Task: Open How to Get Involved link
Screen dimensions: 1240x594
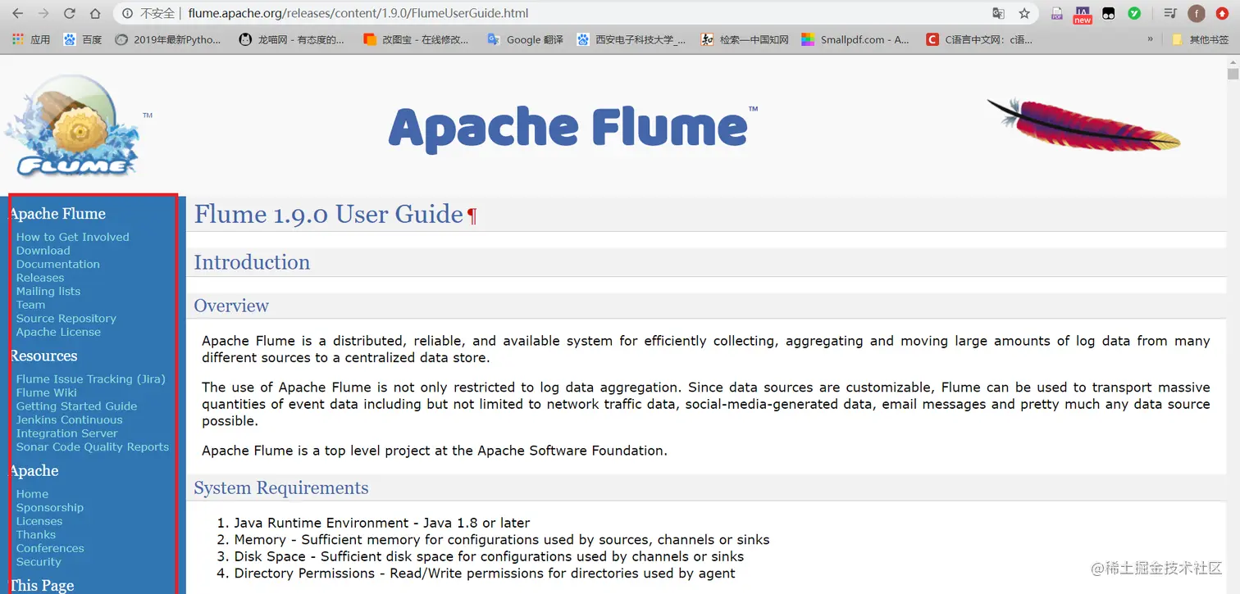Action: [73, 237]
